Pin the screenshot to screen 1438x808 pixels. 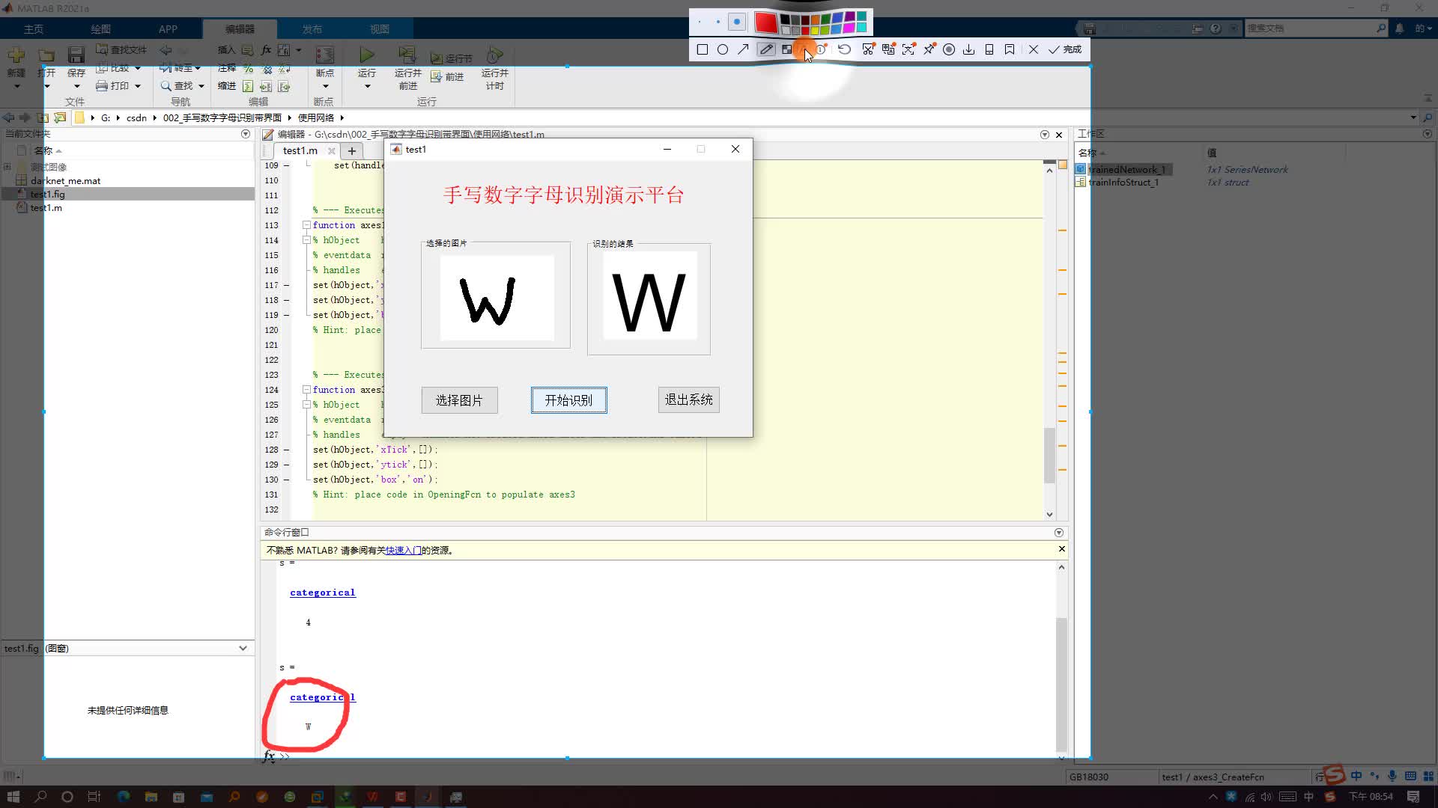pos(929,49)
